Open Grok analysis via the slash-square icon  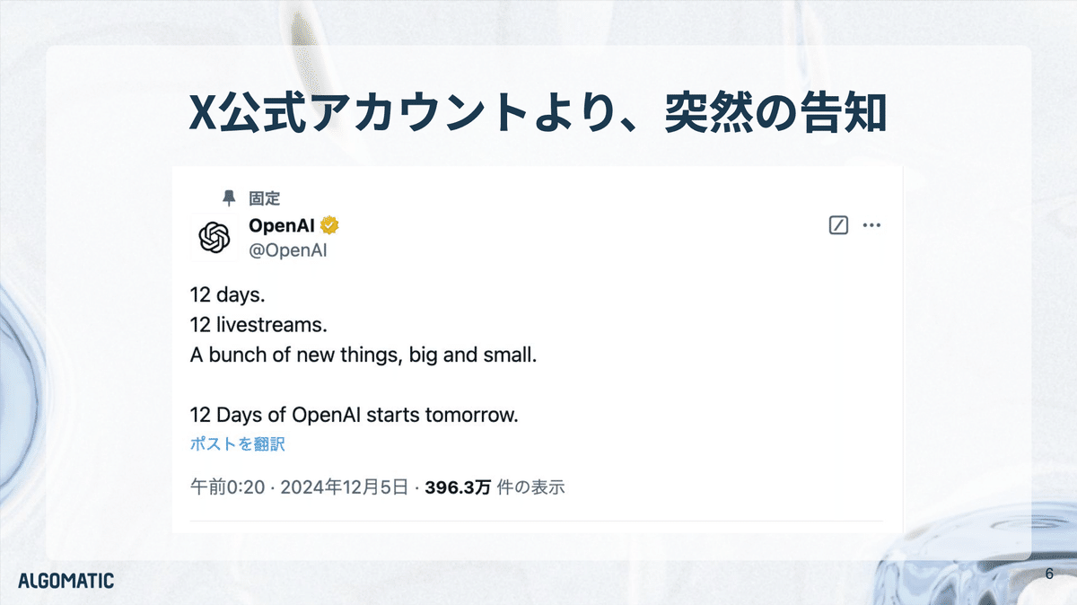pos(837,224)
